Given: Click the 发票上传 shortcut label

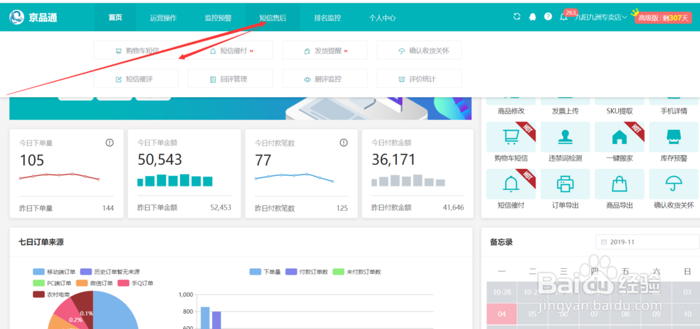Looking at the screenshot, I should coord(565,111).
